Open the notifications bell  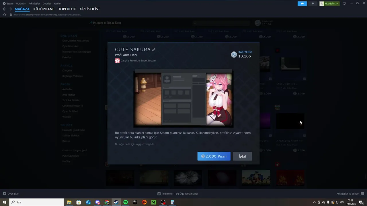[313, 3]
